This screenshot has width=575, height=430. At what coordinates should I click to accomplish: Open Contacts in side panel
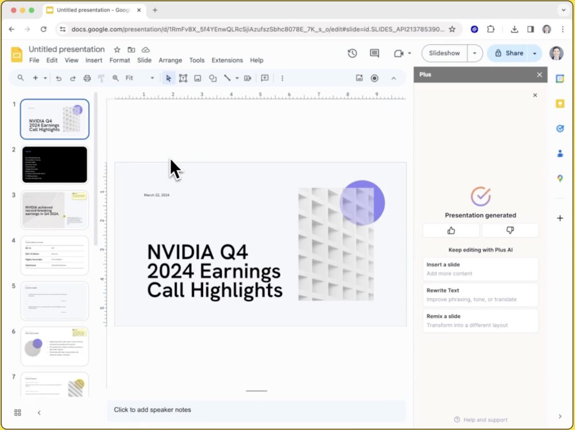(560, 154)
